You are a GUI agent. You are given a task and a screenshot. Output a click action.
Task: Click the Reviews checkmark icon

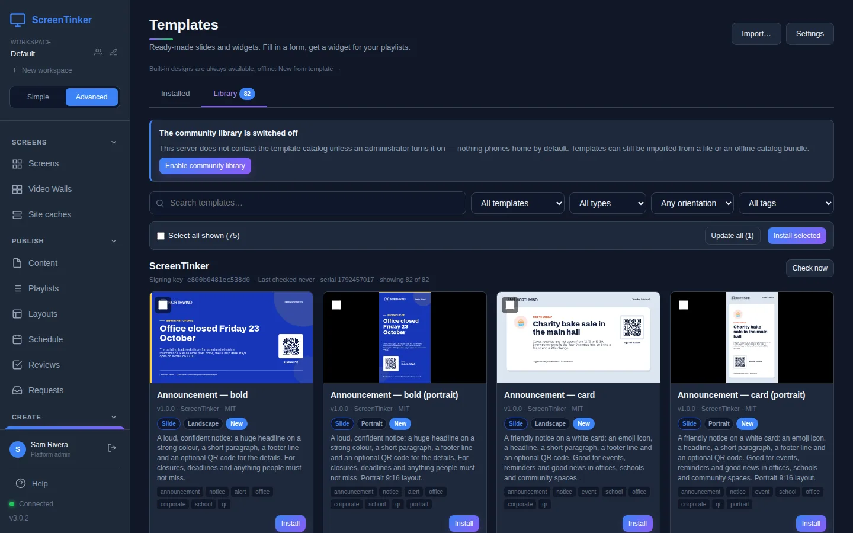[x=17, y=365]
